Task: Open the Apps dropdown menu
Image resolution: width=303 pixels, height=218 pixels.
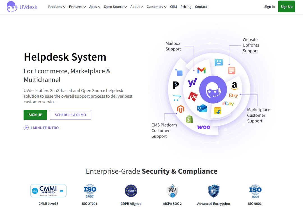Action: pos(95,7)
